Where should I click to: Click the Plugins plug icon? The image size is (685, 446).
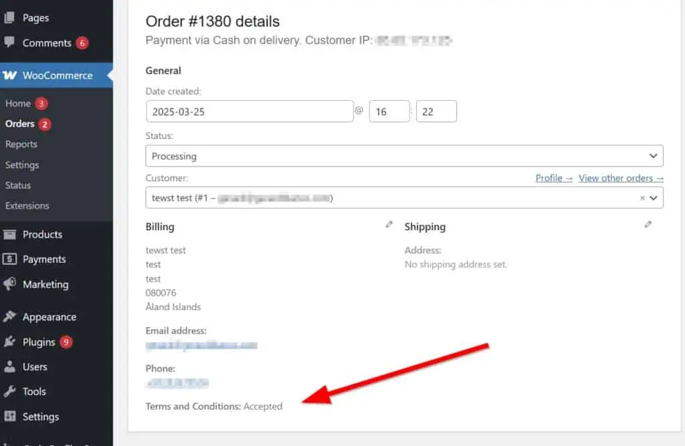coord(9,342)
